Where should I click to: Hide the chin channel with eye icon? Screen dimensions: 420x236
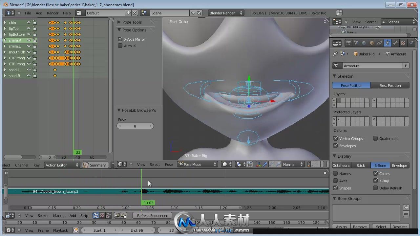tap(29, 23)
